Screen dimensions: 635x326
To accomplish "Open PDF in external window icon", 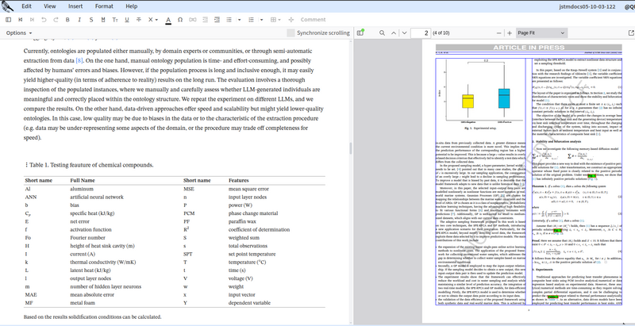I will tap(630, 33).
